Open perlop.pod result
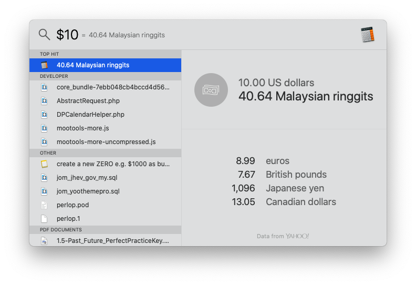Image resolution: width=416 pixels, height=285 pixels. pyautogui.click(x=106, y=205)
